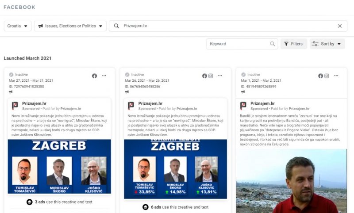Click '6 ads use this creative and text'
The width and height of the screenshot is (354, 213).
pyautogui.click(x=180, y=207)
